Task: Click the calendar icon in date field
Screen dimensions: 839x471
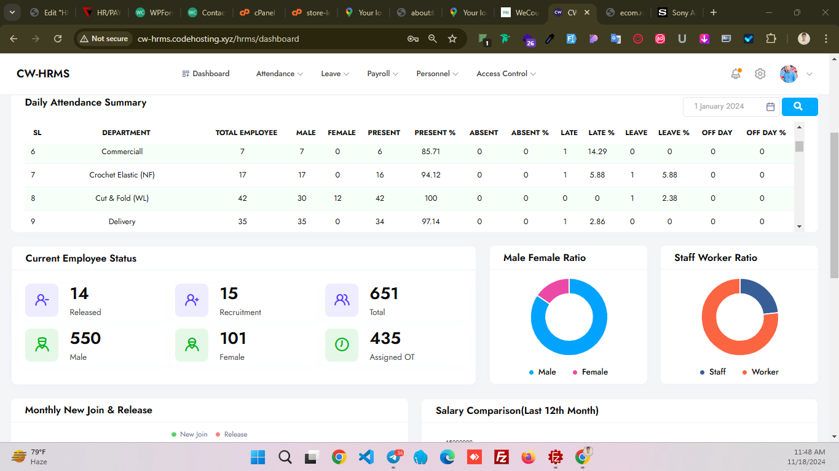Action: [x=770, y=107]
